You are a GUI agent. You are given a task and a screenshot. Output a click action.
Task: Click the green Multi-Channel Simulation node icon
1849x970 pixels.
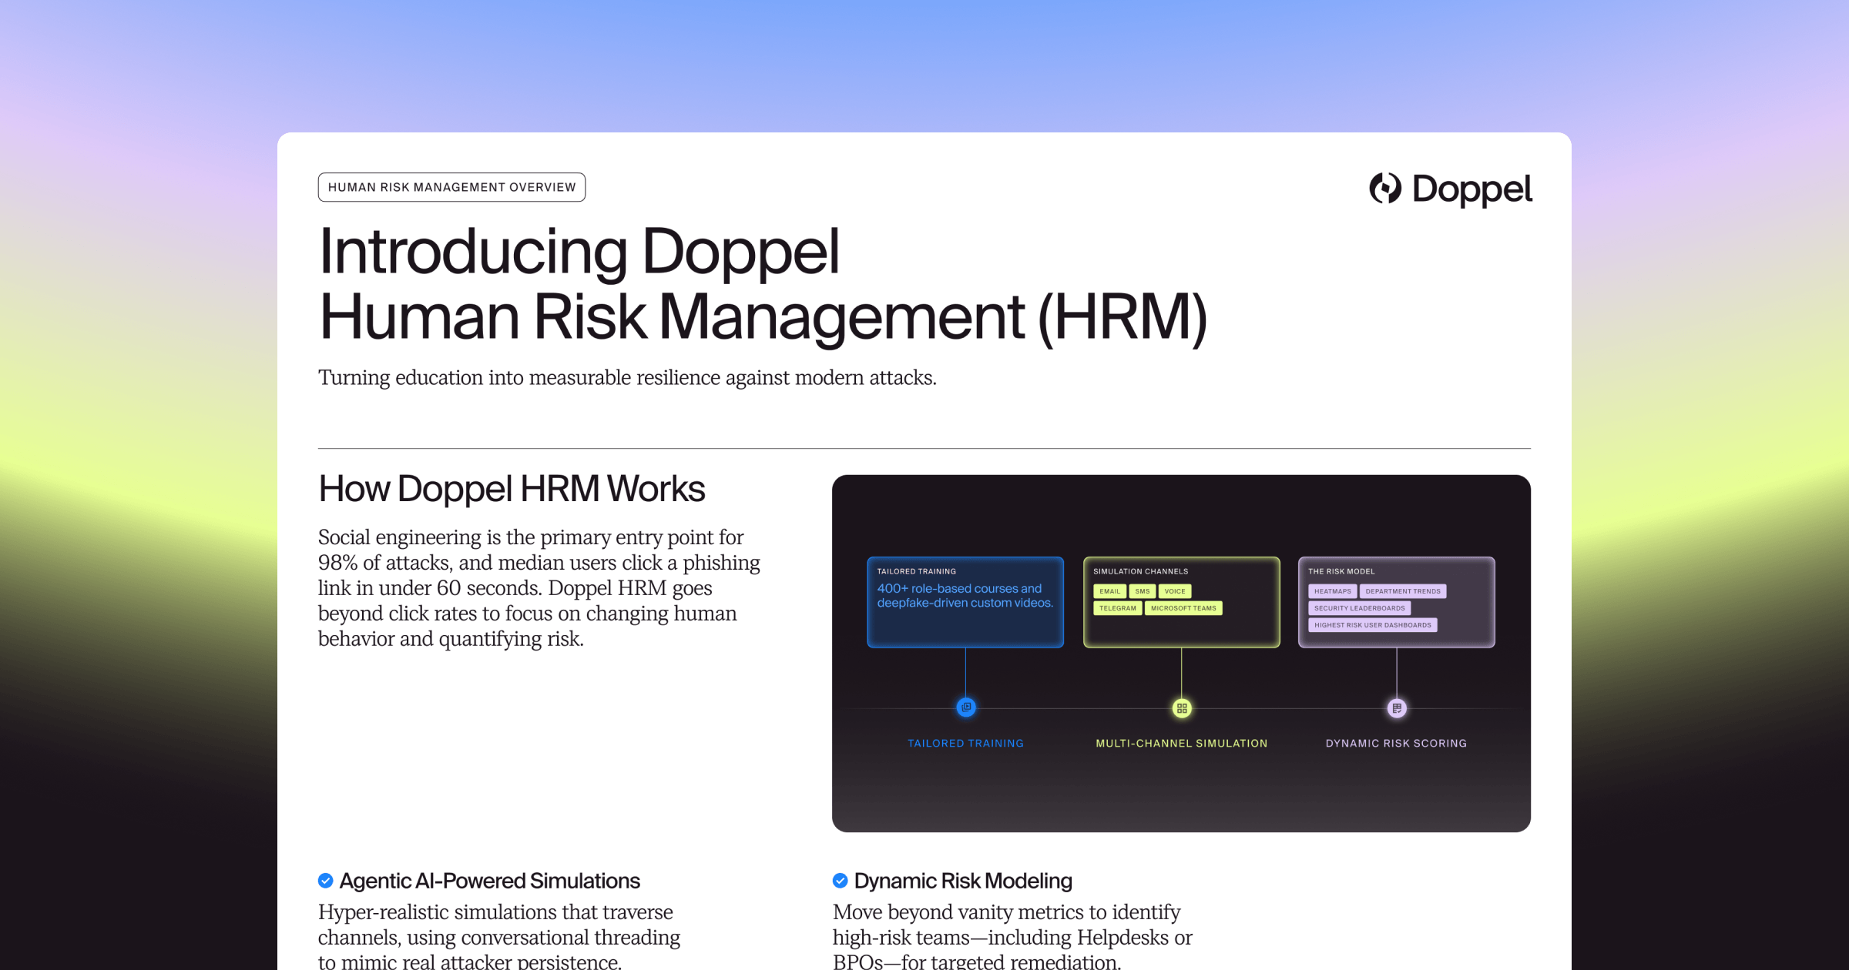point(1182,708)
